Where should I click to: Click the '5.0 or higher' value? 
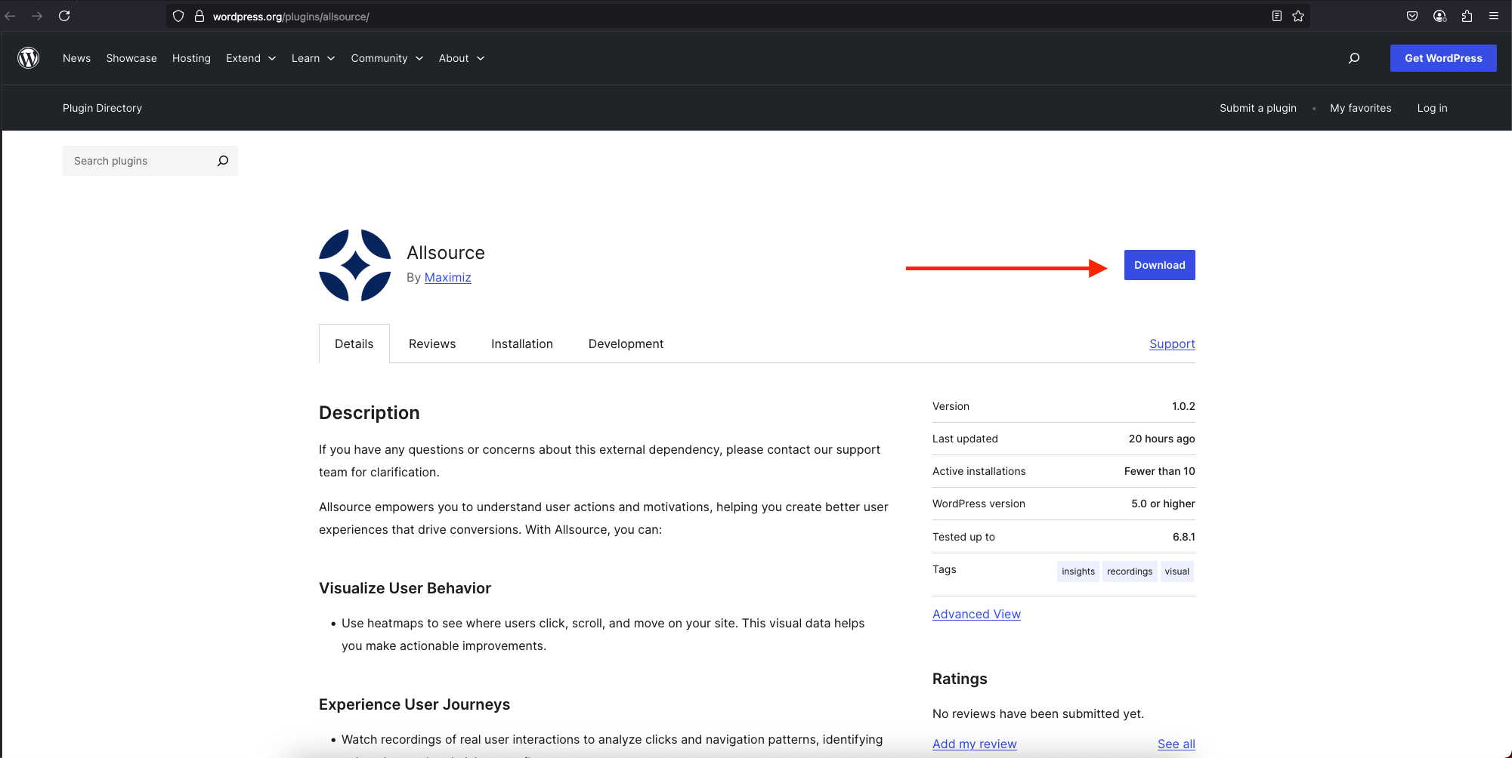pyautogui.click(x=1163, y=504)
